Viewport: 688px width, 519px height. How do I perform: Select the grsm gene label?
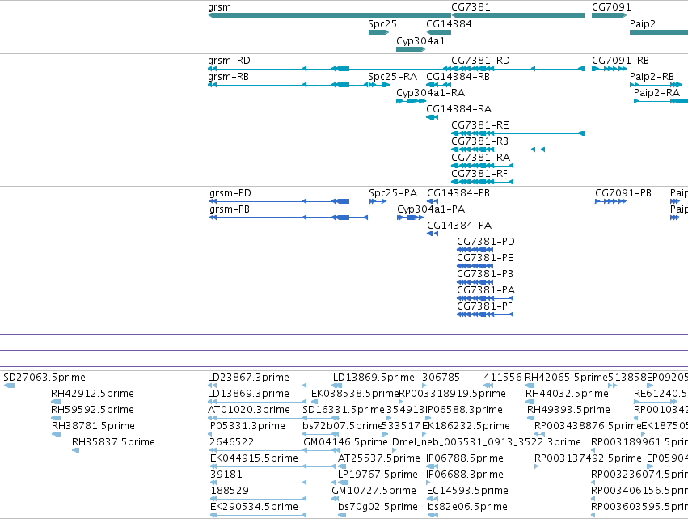click(x=219, y=7)
